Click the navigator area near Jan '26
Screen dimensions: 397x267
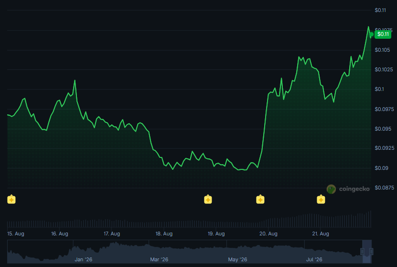[x=83, y=259]
